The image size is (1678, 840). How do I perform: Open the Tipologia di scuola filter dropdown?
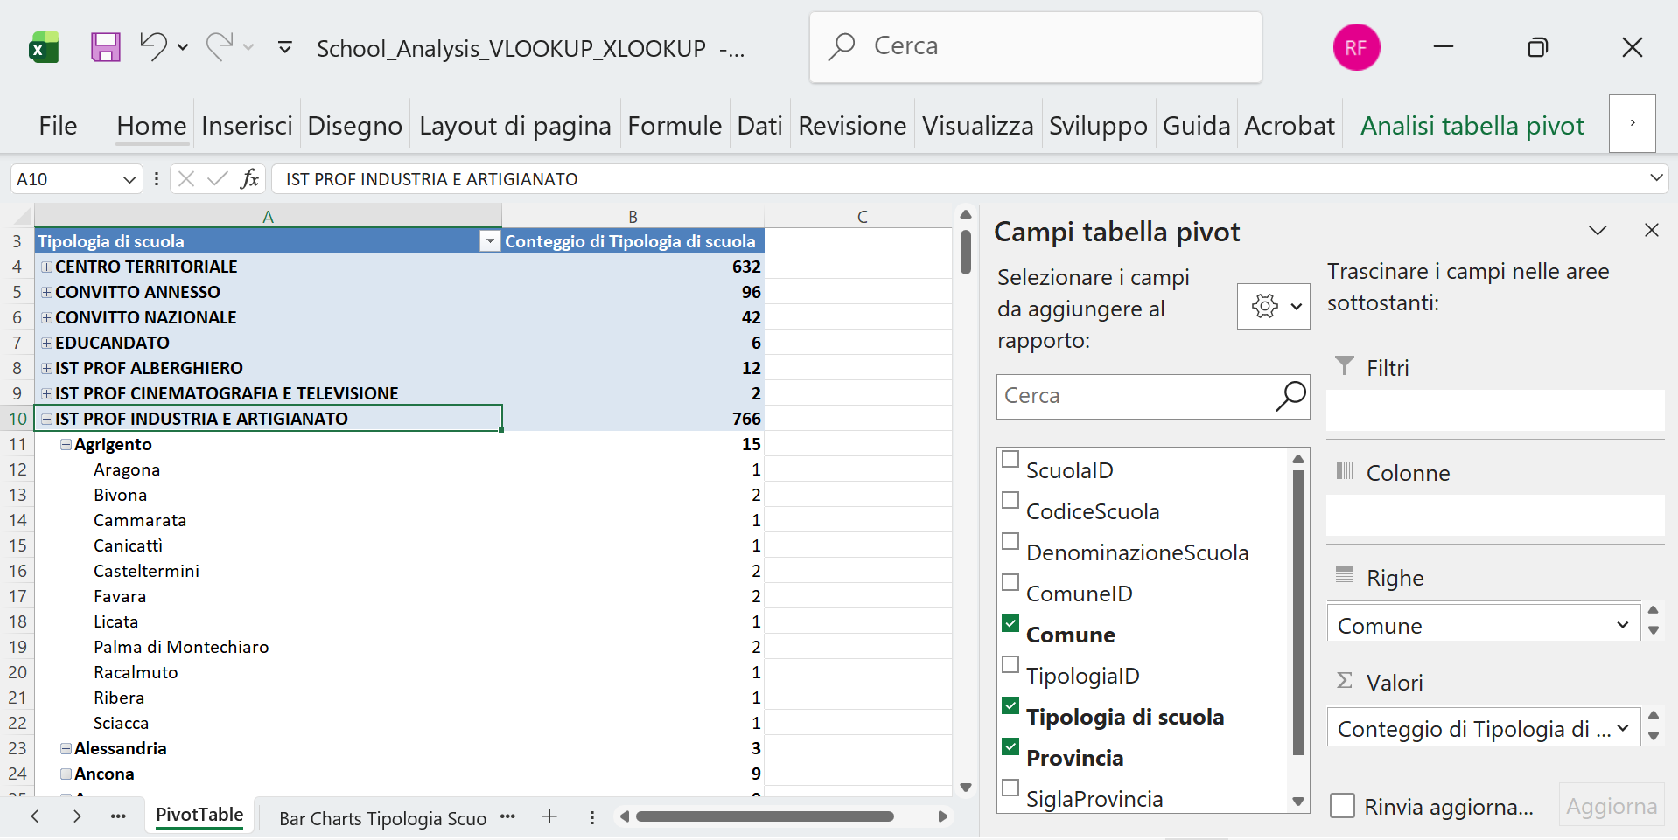[x=489, y=240]
